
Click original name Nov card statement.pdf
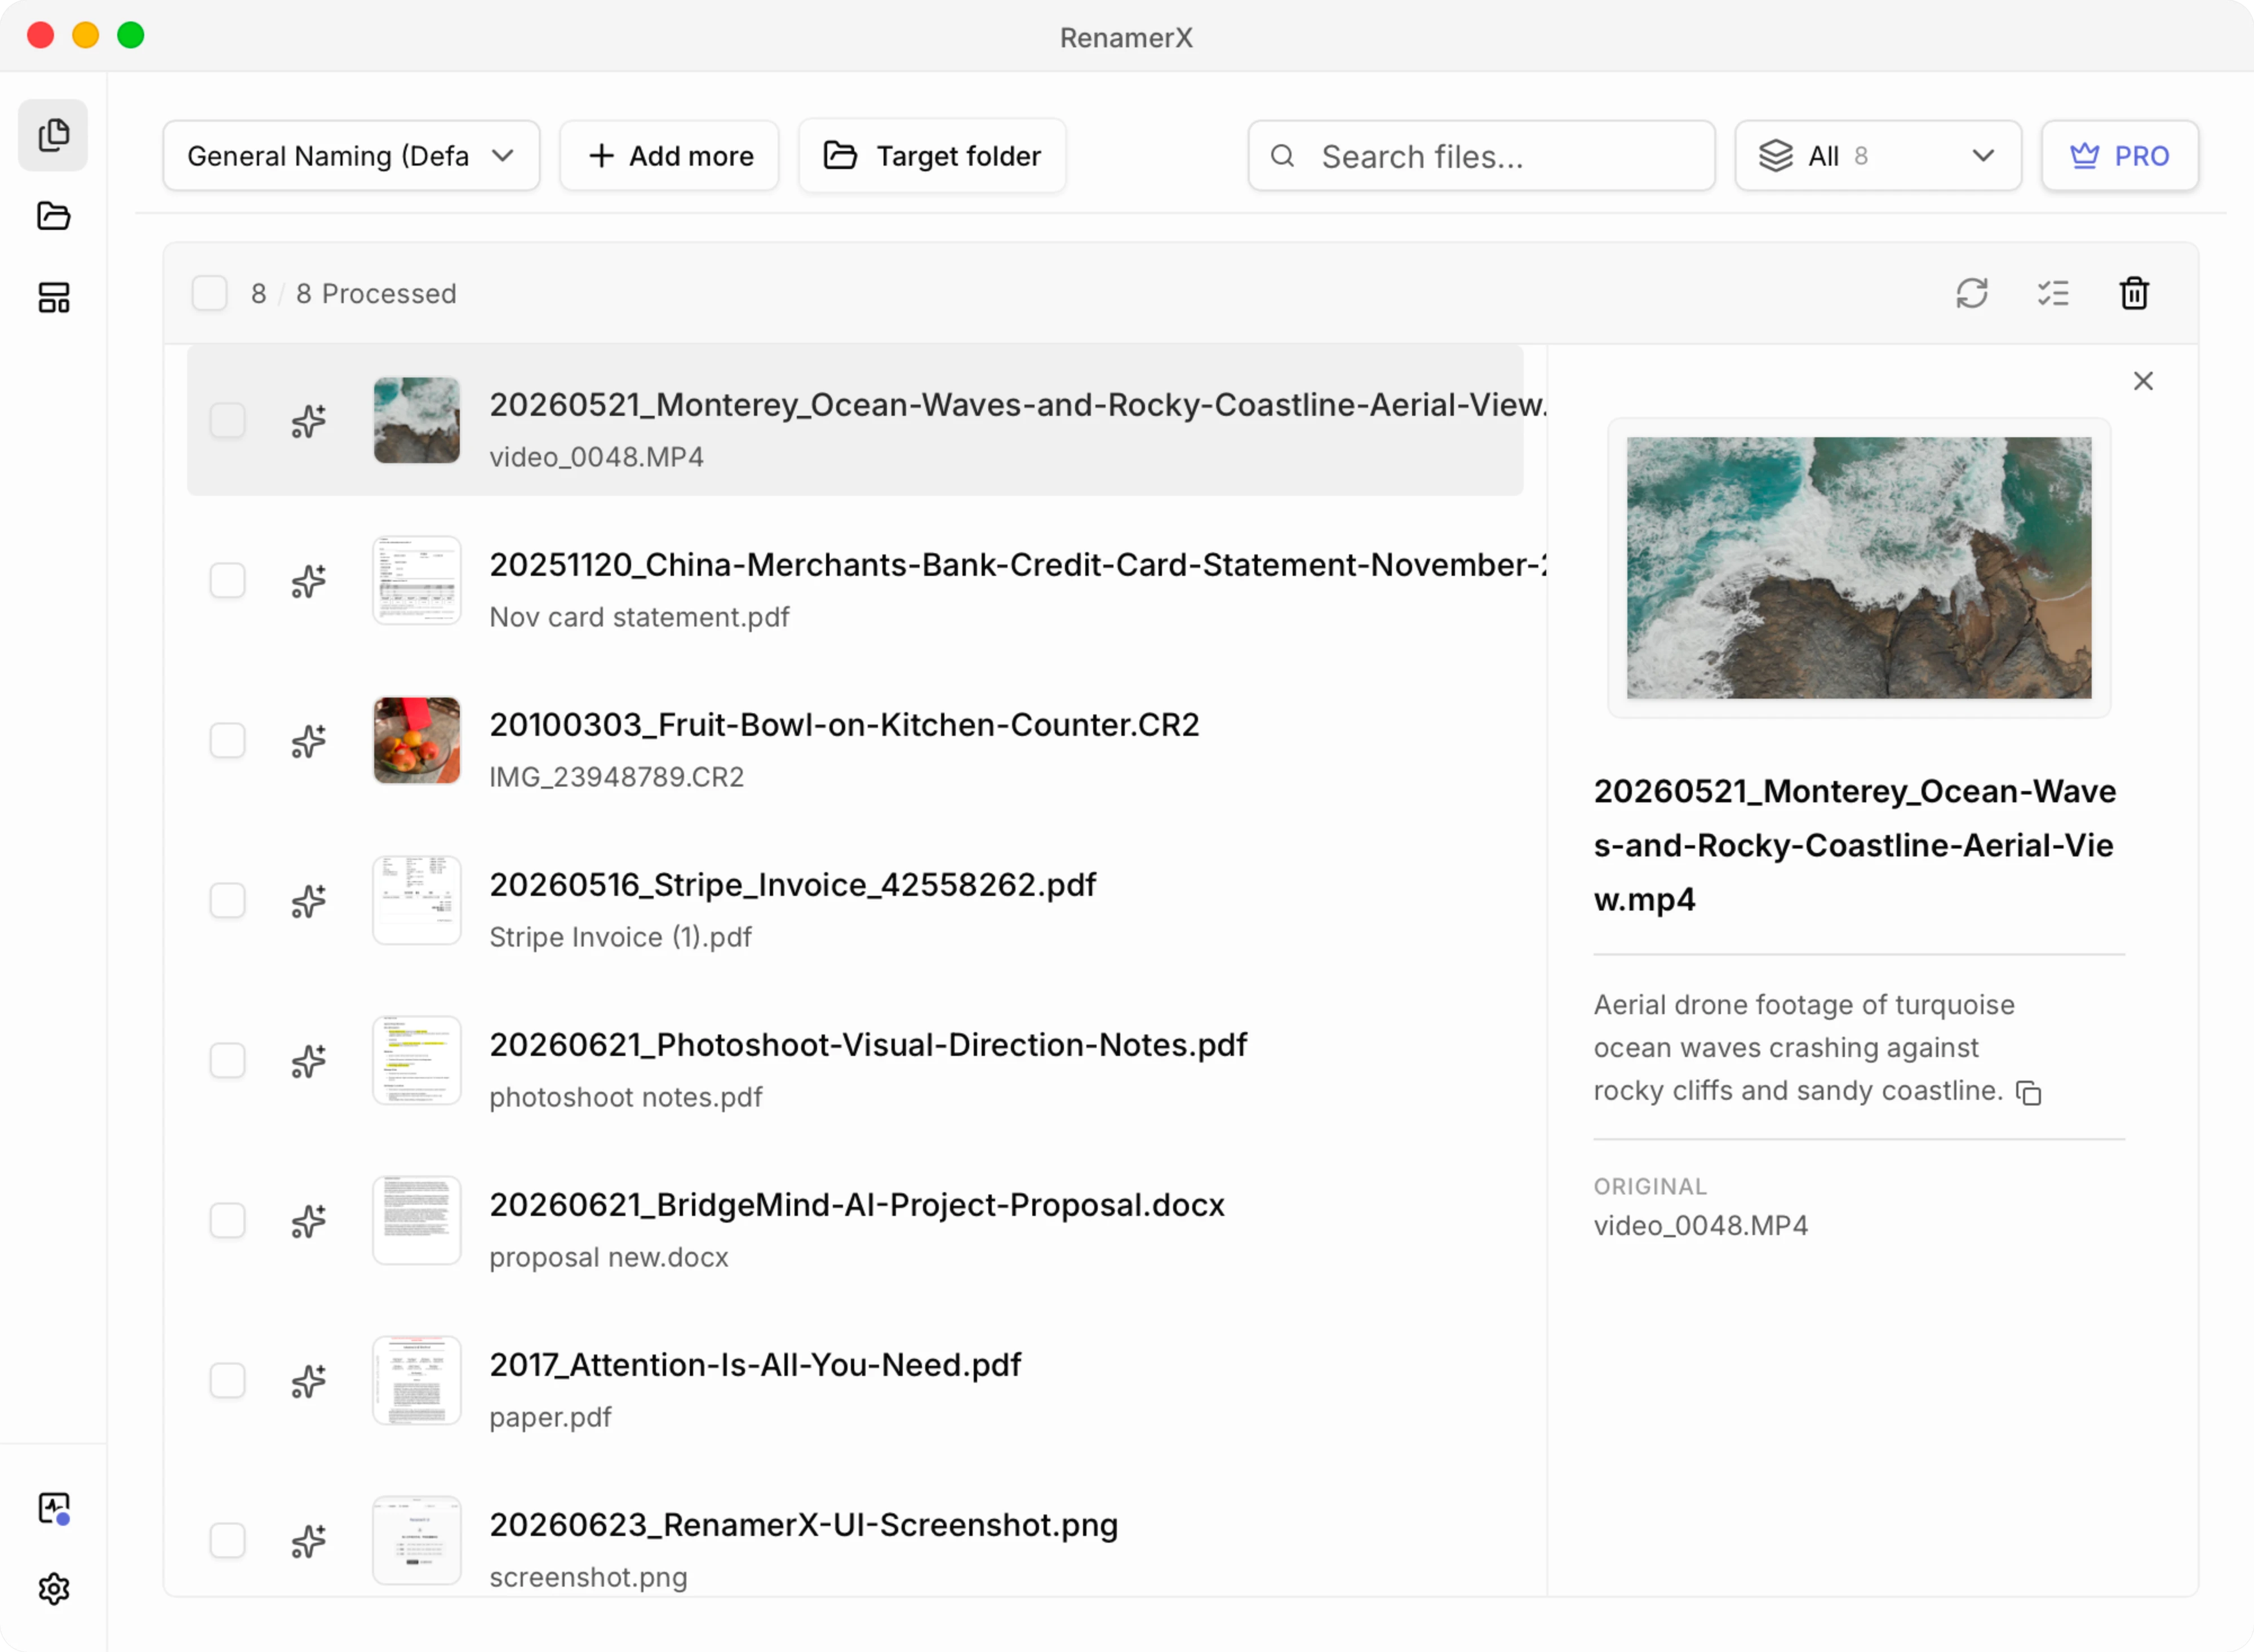click(x=639, y=617)
